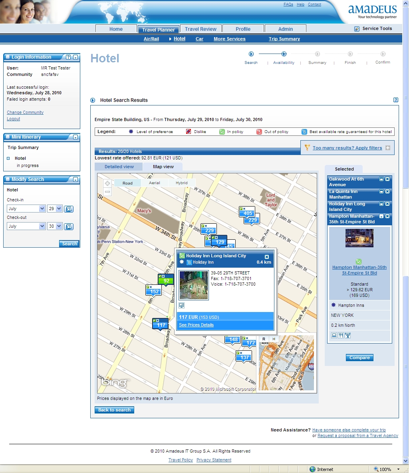409x473 pixels.
Task: Zoom out on the map with minus icon
Action: pyautogui.click(x=107, y=192)
